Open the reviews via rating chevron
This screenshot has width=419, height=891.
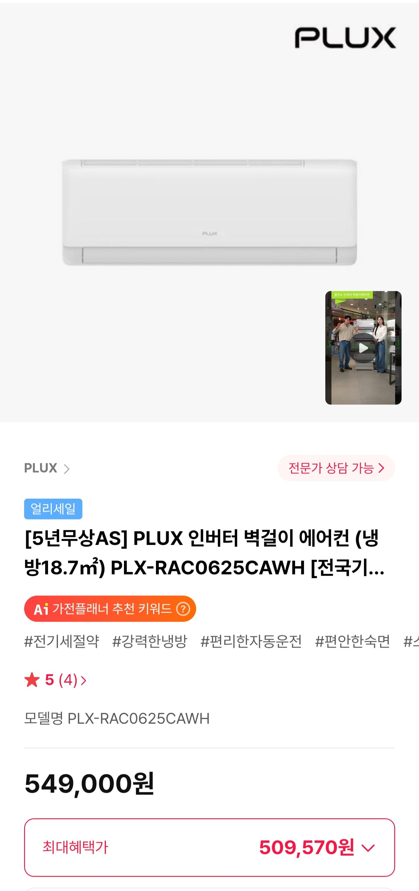point(83,680)
